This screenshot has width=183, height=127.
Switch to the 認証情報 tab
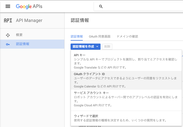coord(77,37)
